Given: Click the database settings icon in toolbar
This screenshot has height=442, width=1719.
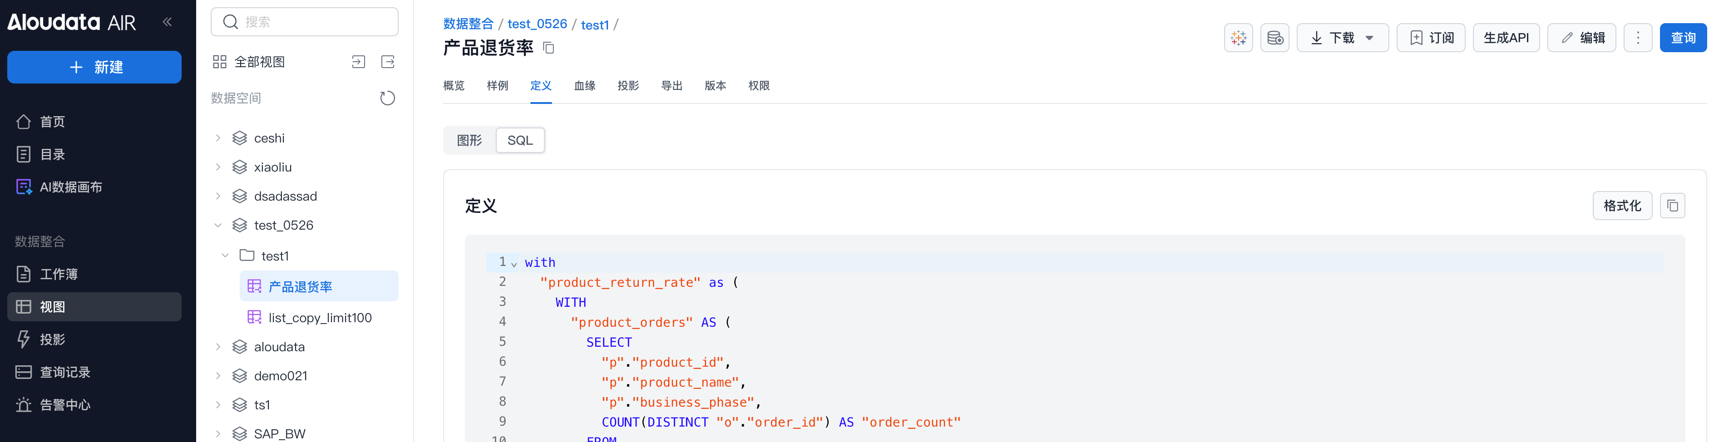Looking at the screenshot, I should (1274, 38).
